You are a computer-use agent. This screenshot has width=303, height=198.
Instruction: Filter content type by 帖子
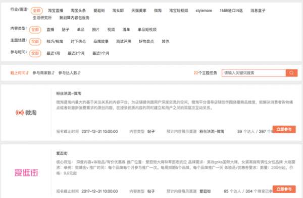pos(65,30)
